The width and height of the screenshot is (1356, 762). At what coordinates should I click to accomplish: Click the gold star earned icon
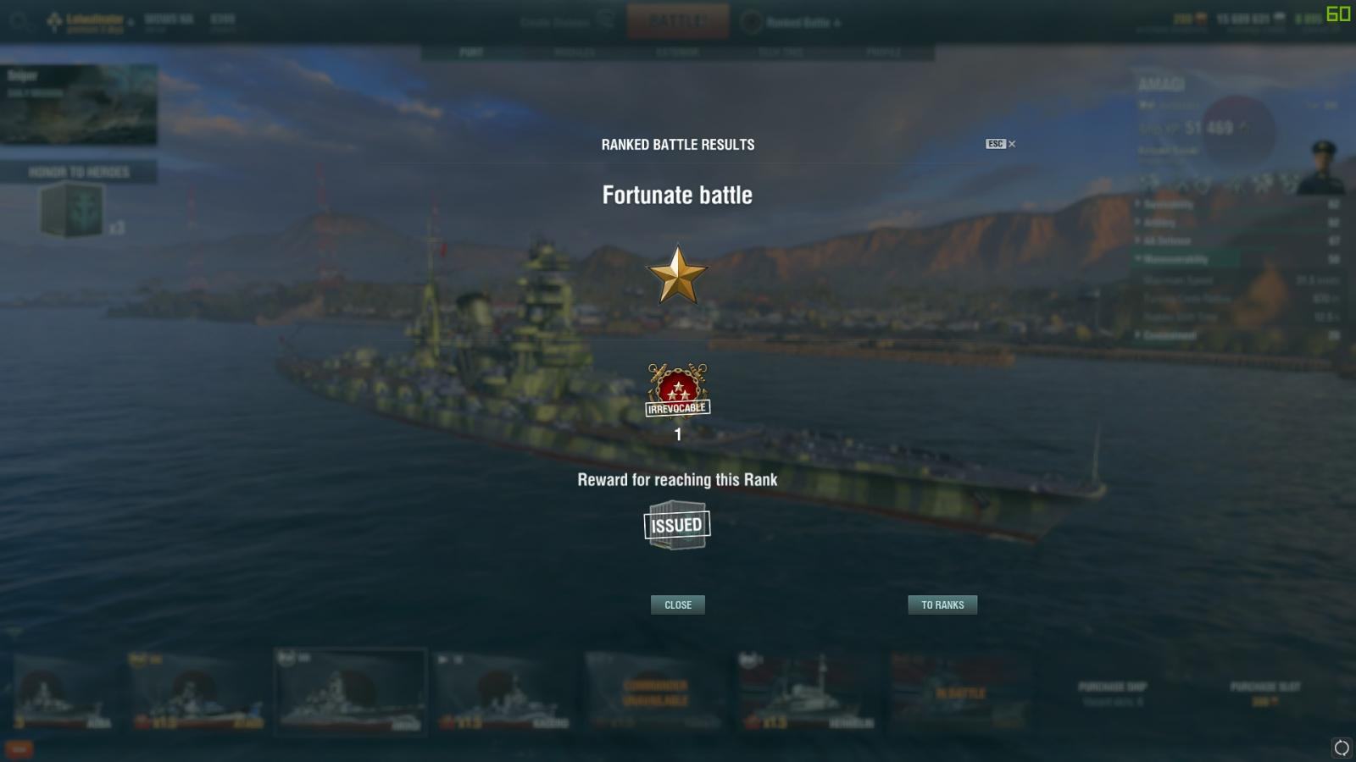coord(677,275)
